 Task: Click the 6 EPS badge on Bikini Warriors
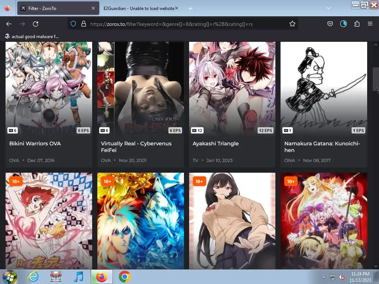83,131
